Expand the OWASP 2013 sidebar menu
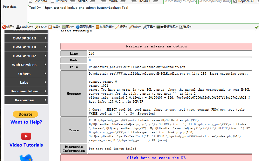The image size is (259, 161). click(x=26, y=38)
